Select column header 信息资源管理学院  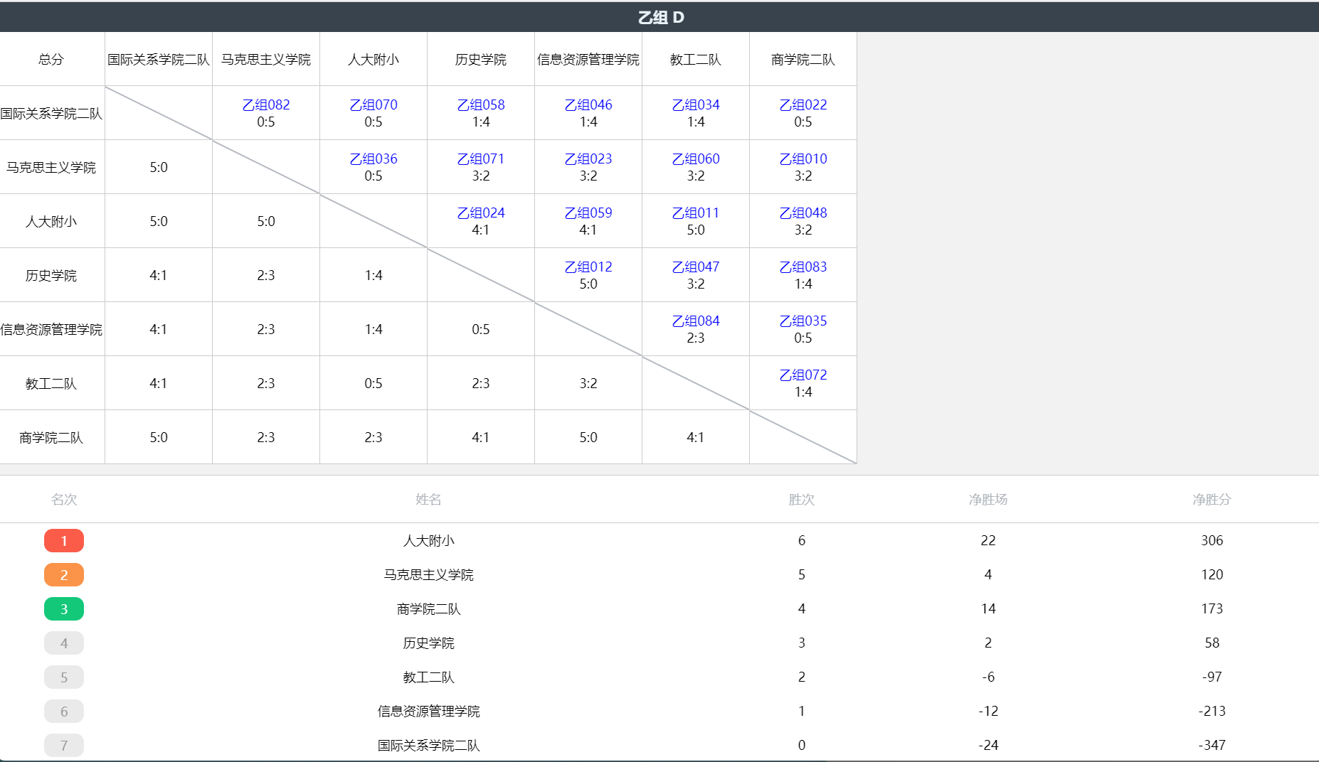(x=588, y=59)
